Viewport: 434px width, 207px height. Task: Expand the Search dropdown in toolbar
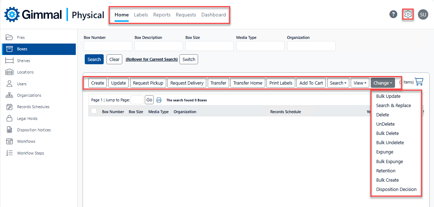338,83
